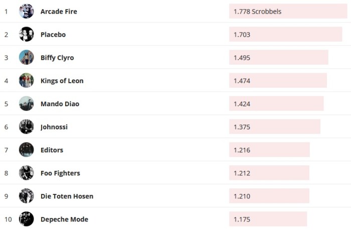The image size is (351, 230).
Task: Open Biffy Clyro's avatar thumbnail
Action: click(26, 57)
